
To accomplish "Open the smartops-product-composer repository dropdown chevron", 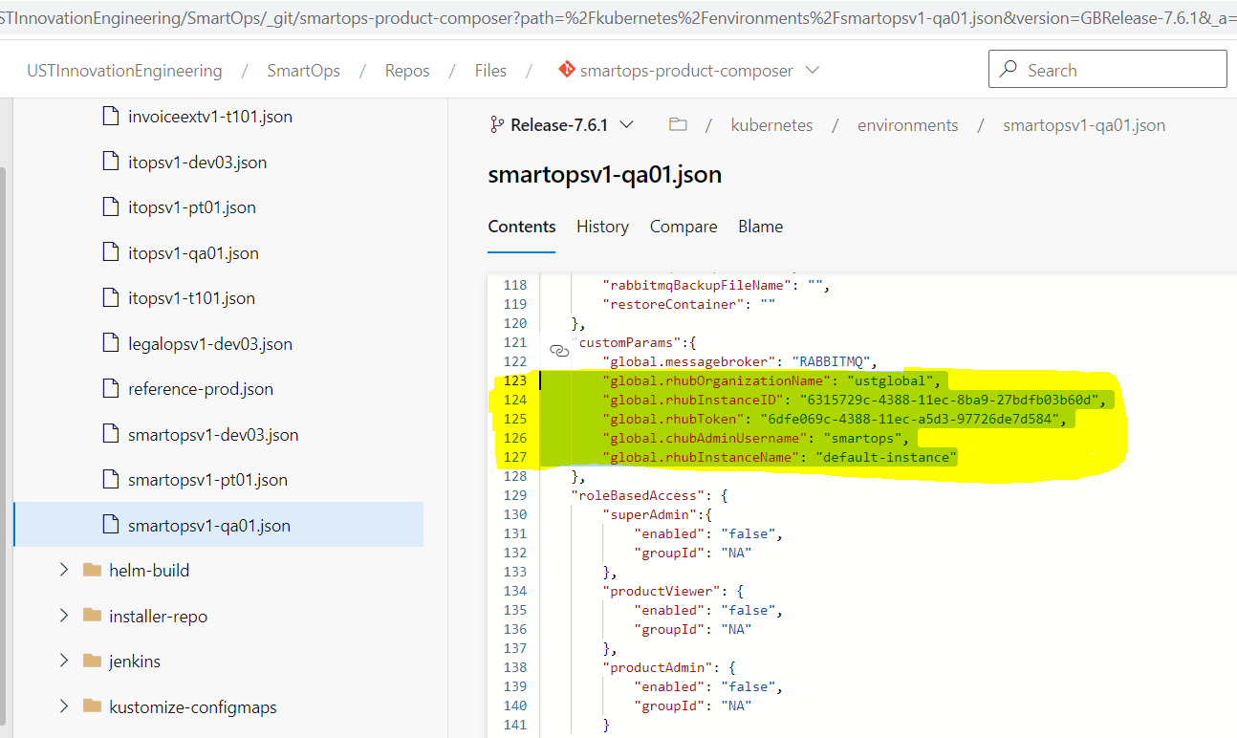I will (813, 70).
